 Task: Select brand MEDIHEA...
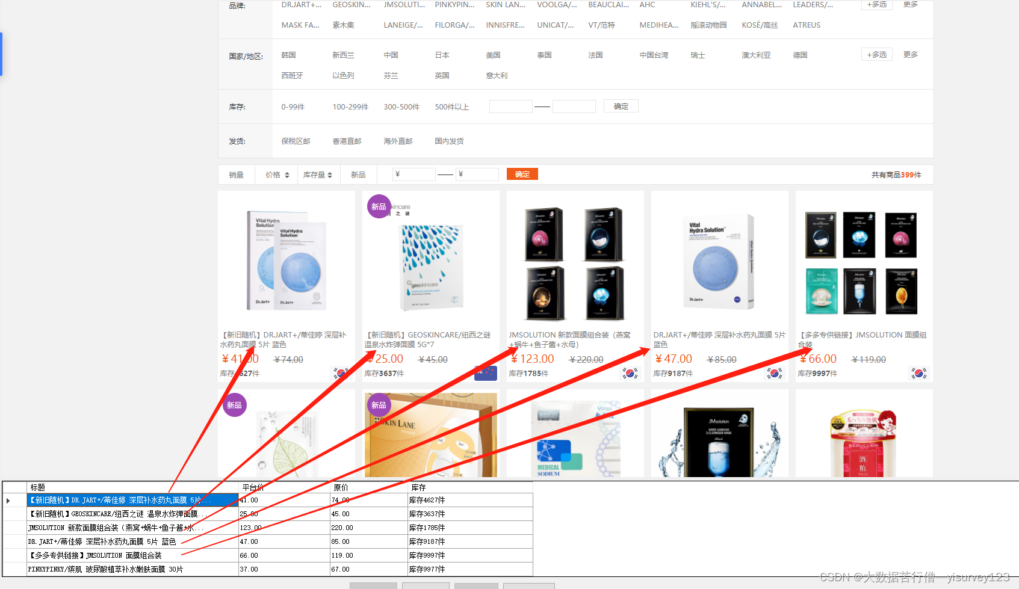pos(659,25)
